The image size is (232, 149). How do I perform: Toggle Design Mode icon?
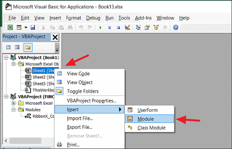click(x=127, y=27)
